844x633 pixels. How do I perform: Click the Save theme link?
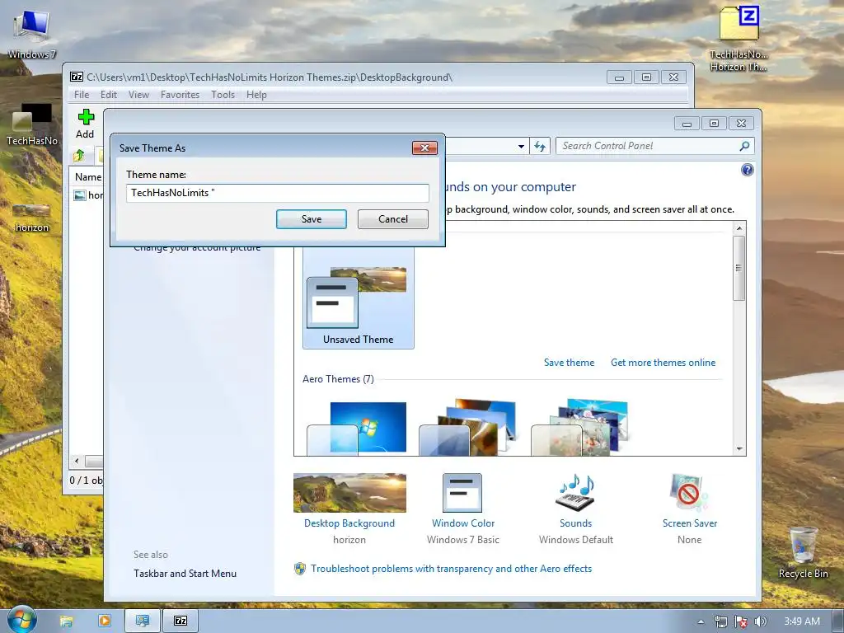pyautogui.click(x=569, y=363)
